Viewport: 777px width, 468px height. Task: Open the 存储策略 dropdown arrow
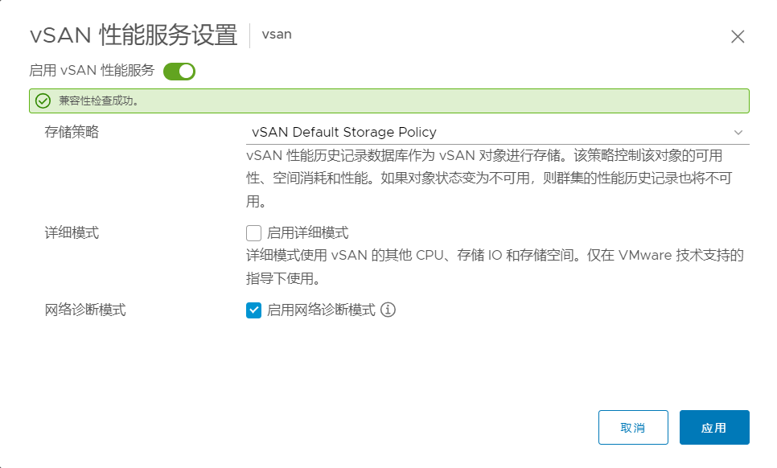pyautogui.click(x=738, y=133)
